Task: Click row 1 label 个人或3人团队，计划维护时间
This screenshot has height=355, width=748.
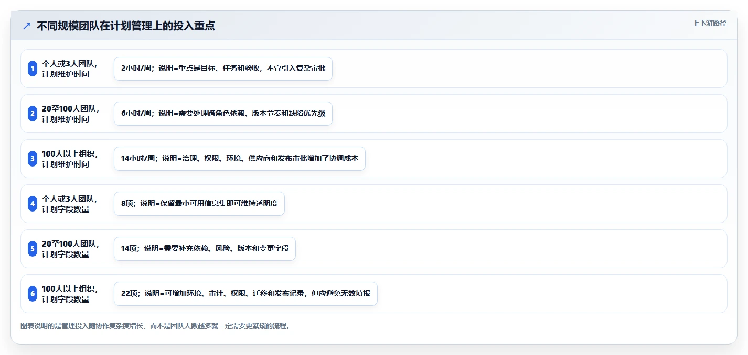Action: tap(69, 69)
